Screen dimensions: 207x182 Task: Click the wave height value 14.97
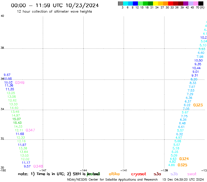pos(16,116)
